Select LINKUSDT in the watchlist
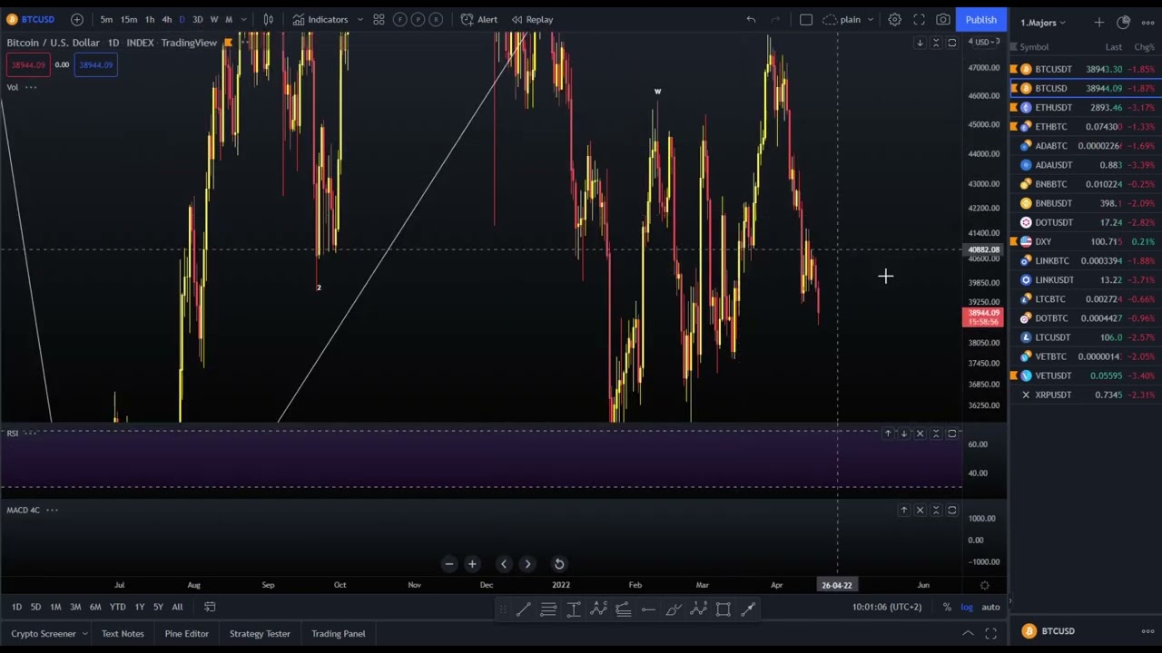Viewport: 1162px width, 653px height. point(1086,279)
